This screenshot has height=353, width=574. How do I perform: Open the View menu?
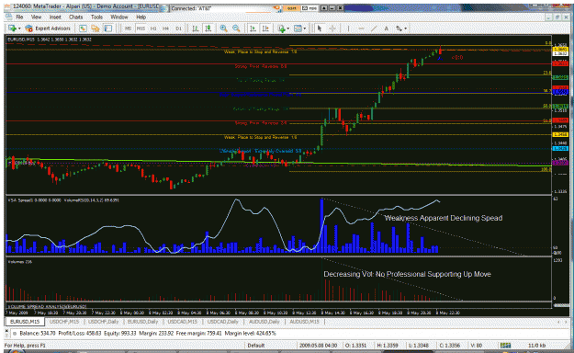tap(36, 17)
